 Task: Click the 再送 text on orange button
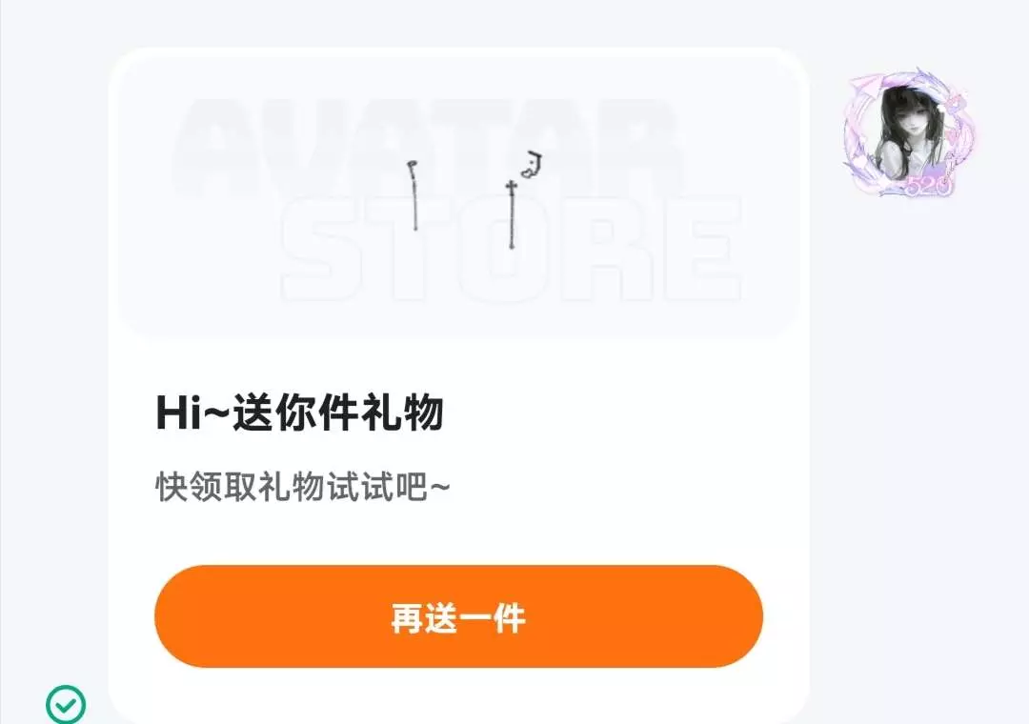coord(425,617)
